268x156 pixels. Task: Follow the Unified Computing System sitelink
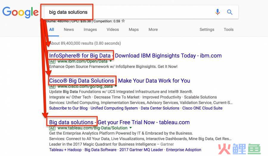coord(114,108)
